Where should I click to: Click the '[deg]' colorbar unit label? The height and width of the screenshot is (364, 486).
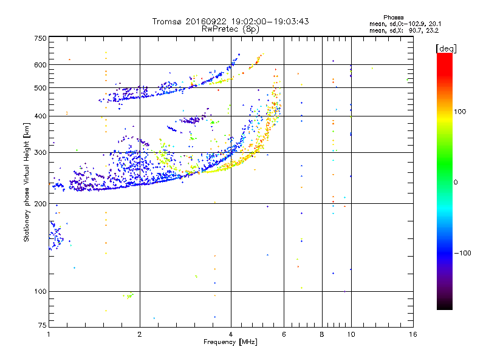click(446, 49)
